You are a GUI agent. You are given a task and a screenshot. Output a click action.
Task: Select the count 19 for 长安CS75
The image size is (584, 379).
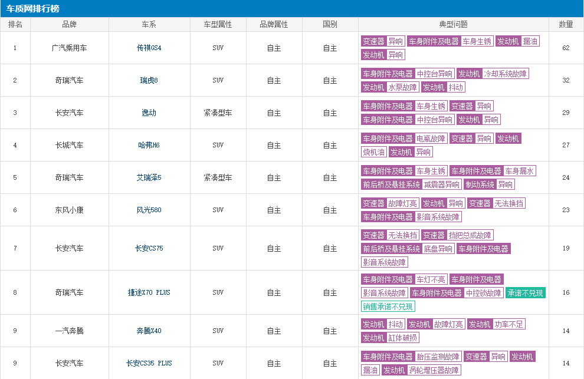coord(566,248)
